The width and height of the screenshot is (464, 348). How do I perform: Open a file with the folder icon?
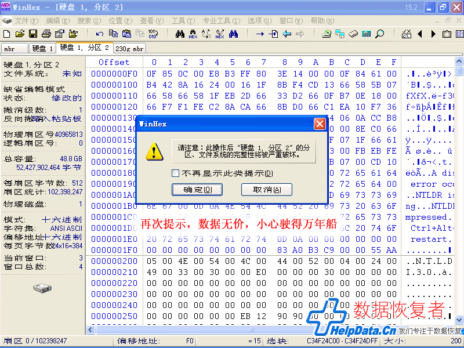coord(20,34)
